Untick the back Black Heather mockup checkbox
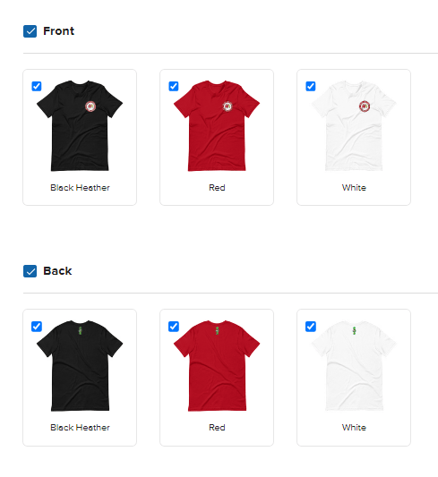 [37, 327]
